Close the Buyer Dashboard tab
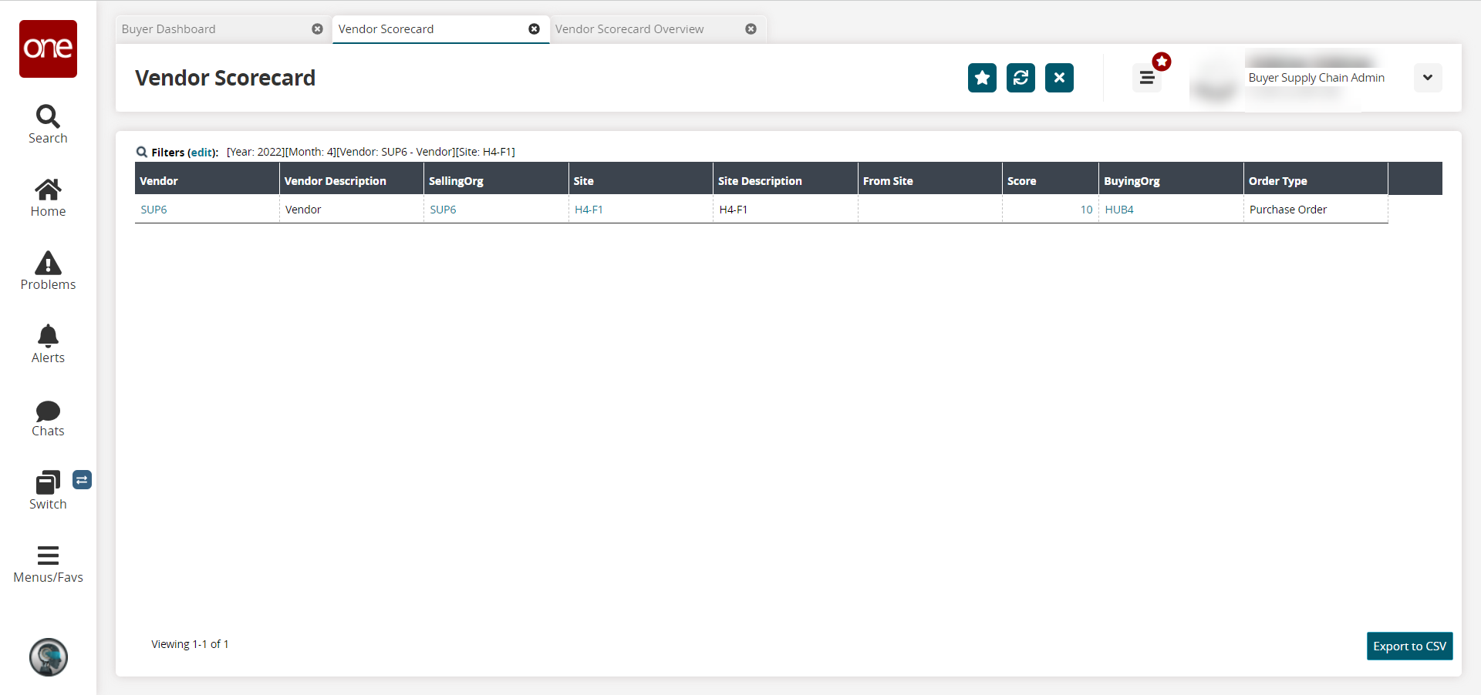Viewport: 1481px width, 695px height. click(x=317, y=29)
